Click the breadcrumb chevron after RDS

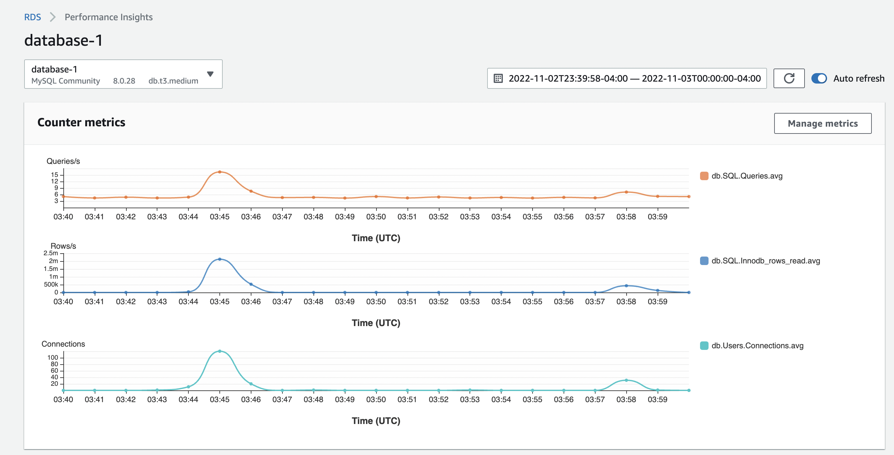click(53, 17)
